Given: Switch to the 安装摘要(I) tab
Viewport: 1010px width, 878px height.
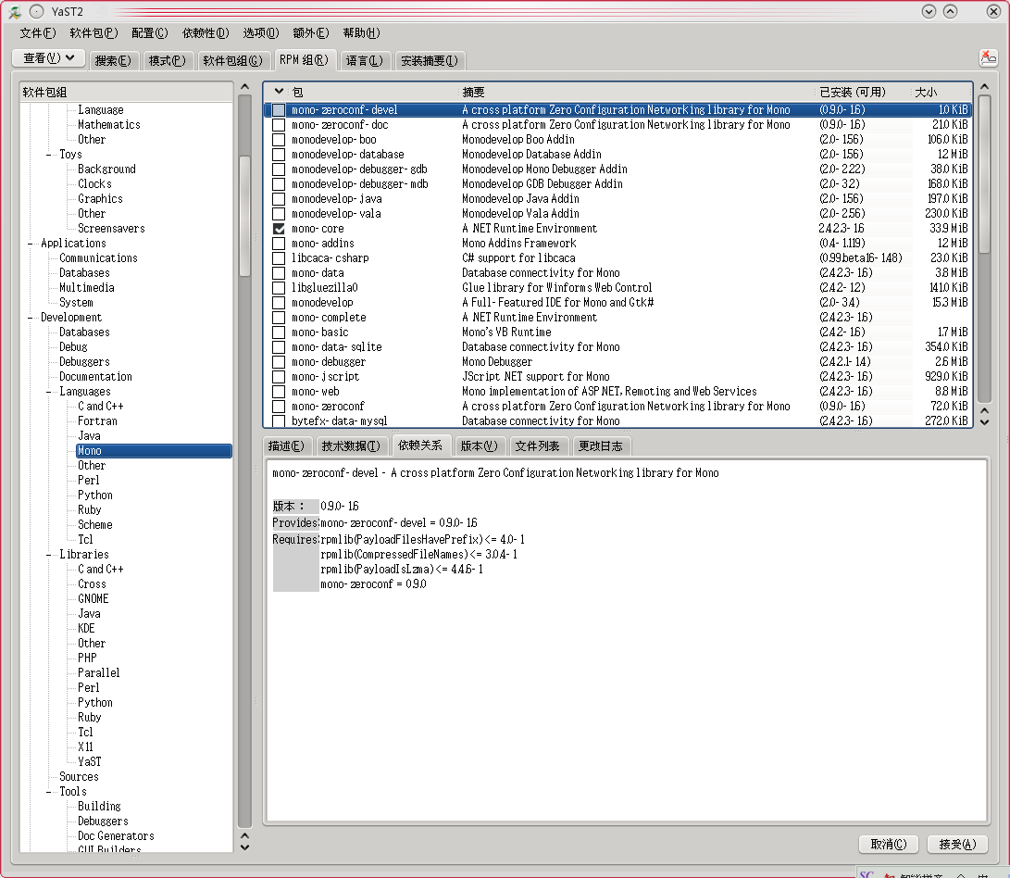Looking at the screenshot, I should 430,60.
